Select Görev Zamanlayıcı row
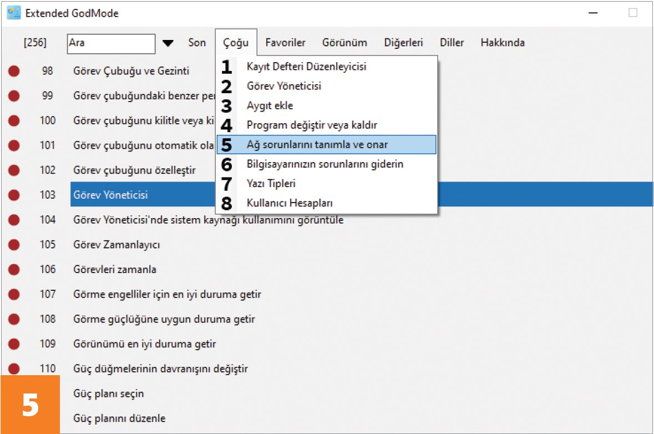The image size is (654, 434). 117,245
